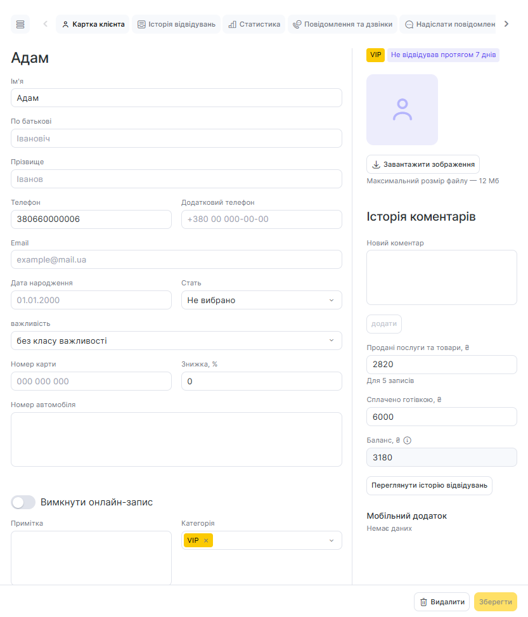Click the download icon for image upload
528x617 pixels.
click(x=376, y=164)
